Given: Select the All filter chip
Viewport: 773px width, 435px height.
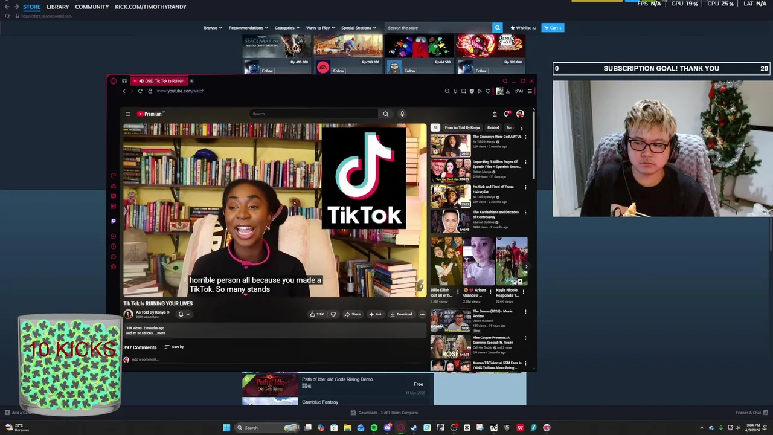Looking at the screenshot, I should click(435, 127).
